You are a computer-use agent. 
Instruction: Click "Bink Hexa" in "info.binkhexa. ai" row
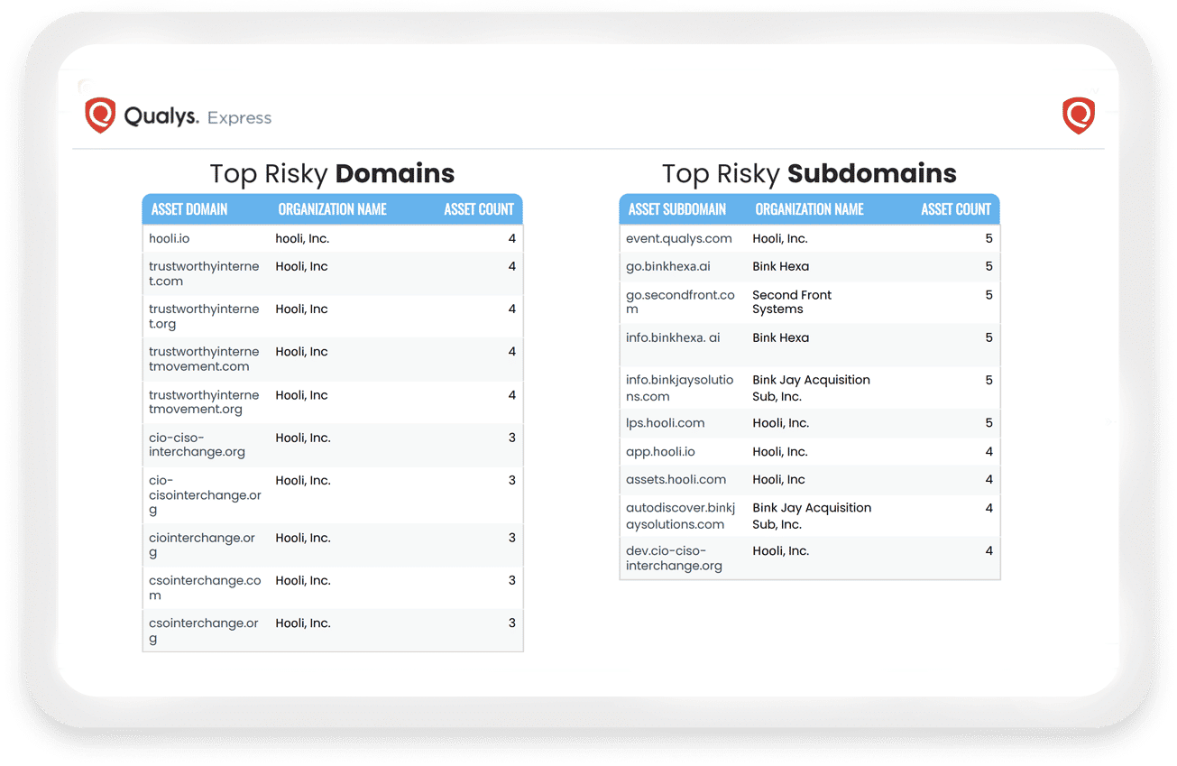tap(781, 337)
